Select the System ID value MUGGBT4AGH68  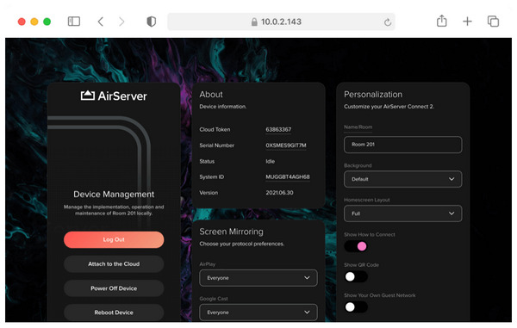(288, 176)
